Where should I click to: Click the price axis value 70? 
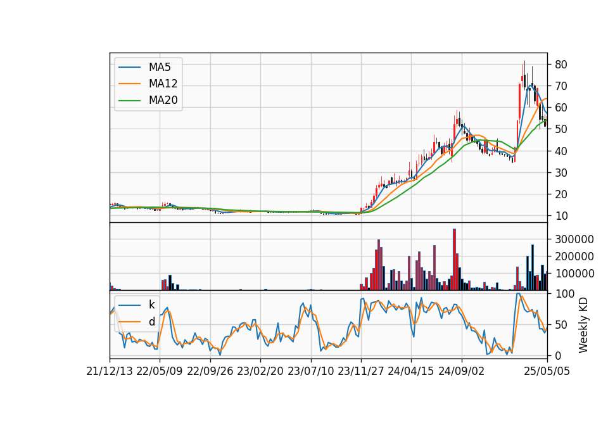tap(561, 86)
